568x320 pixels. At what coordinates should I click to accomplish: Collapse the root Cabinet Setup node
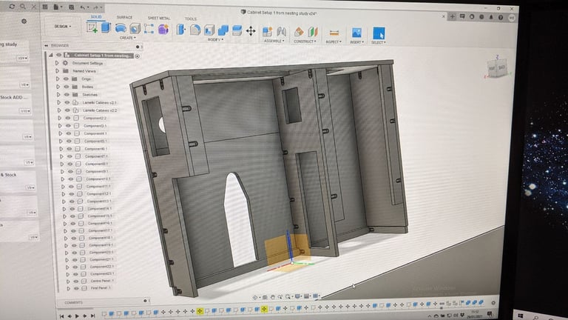coord(51,55)
